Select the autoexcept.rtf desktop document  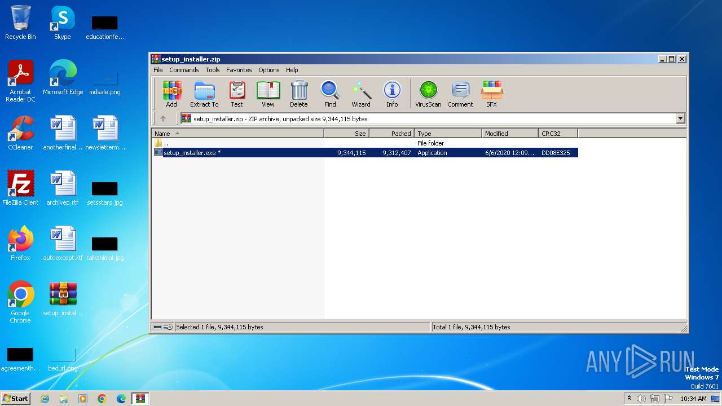(x=63, y=244)
